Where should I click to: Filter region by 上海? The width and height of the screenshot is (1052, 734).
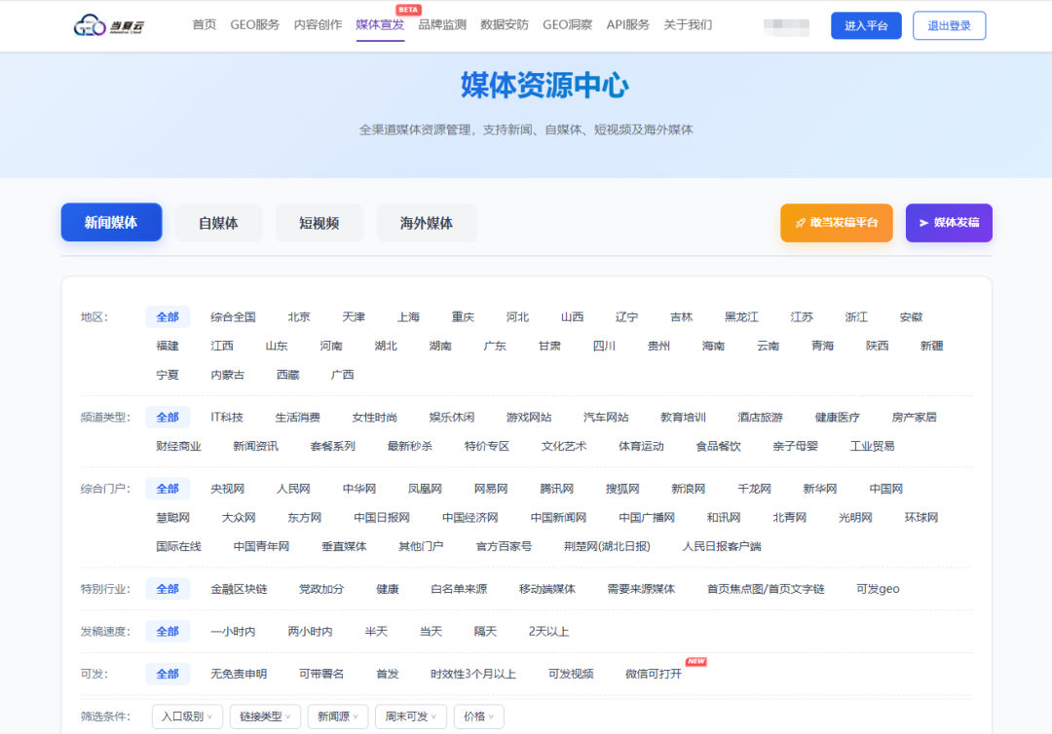click(408, 317)
